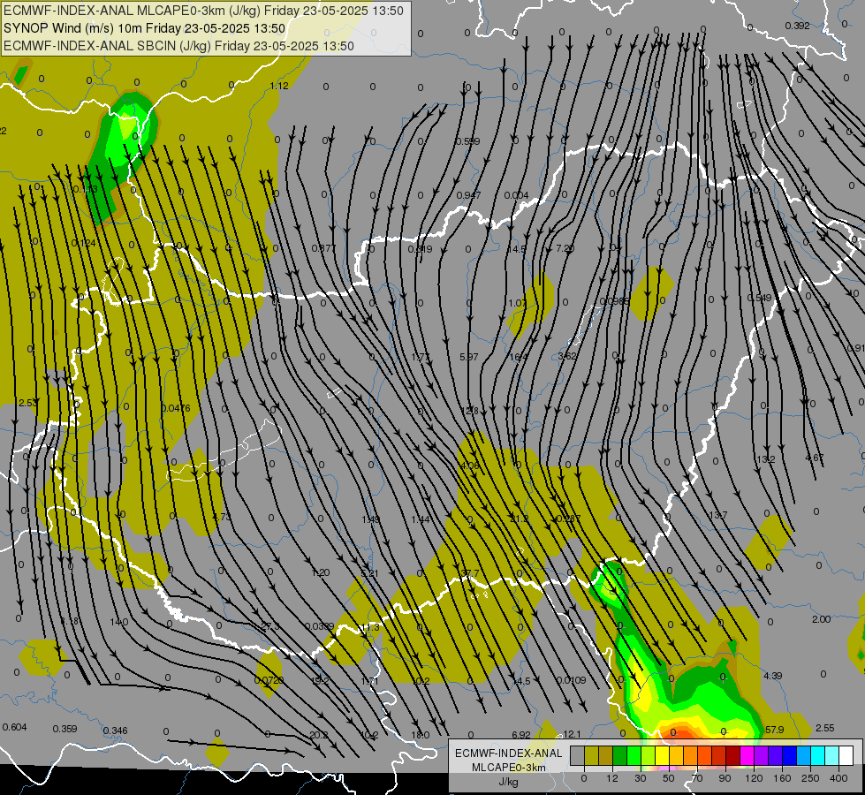Click the 'MLCAPE0-3km' label in the color legend
This screenshot has width=865, height=795.
pyautogui.click(x=508, y=768)
